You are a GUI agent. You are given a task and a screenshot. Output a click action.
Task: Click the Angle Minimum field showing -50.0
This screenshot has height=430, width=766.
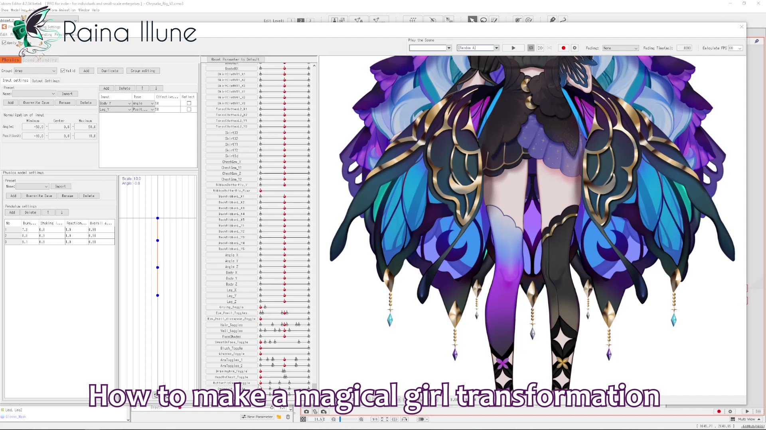point(34,127)
